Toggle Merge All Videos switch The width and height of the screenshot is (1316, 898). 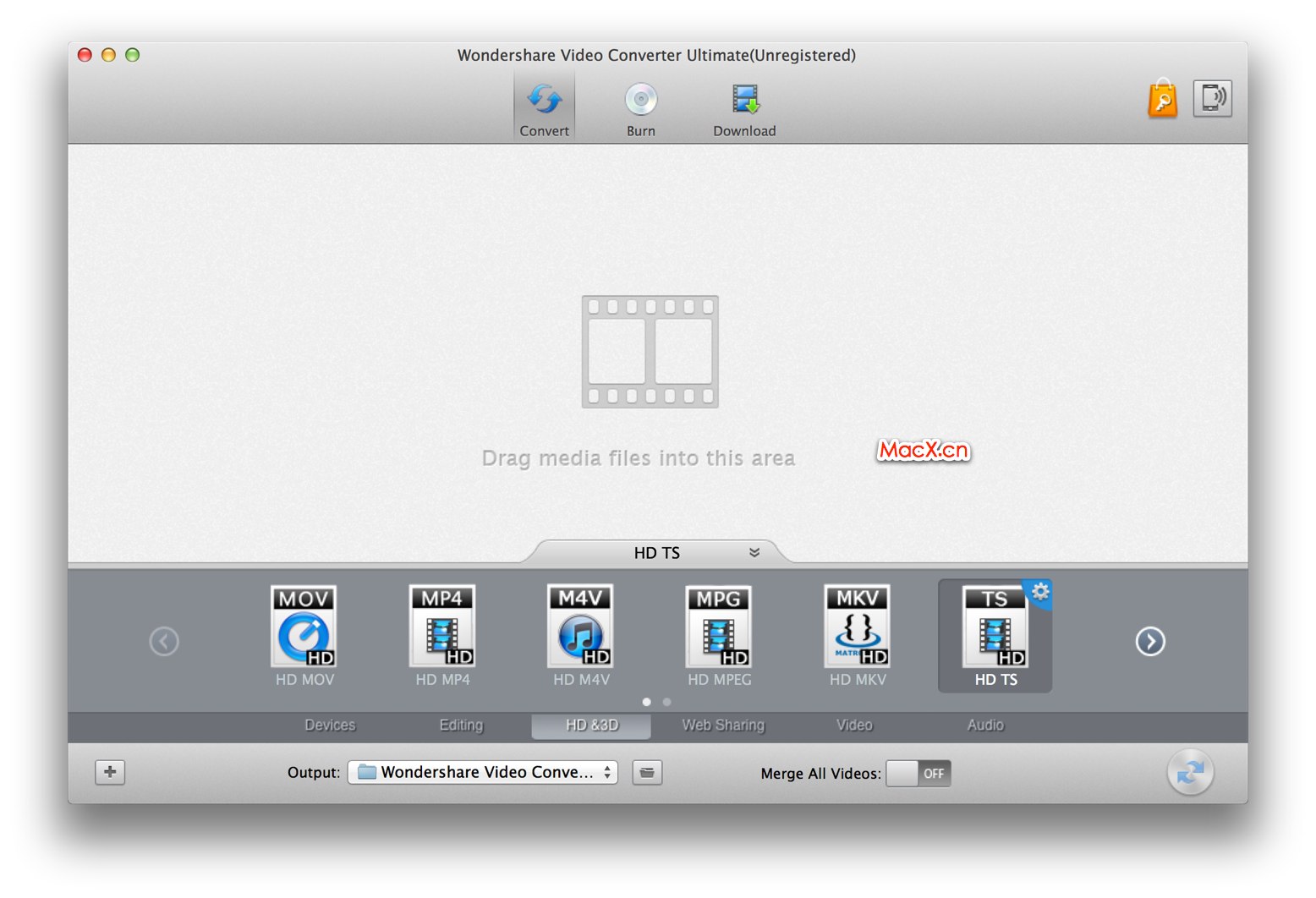coord(918,773)
